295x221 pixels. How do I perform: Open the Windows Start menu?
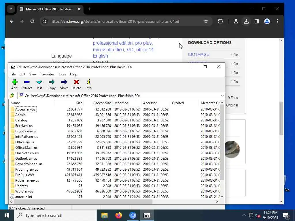7,215
